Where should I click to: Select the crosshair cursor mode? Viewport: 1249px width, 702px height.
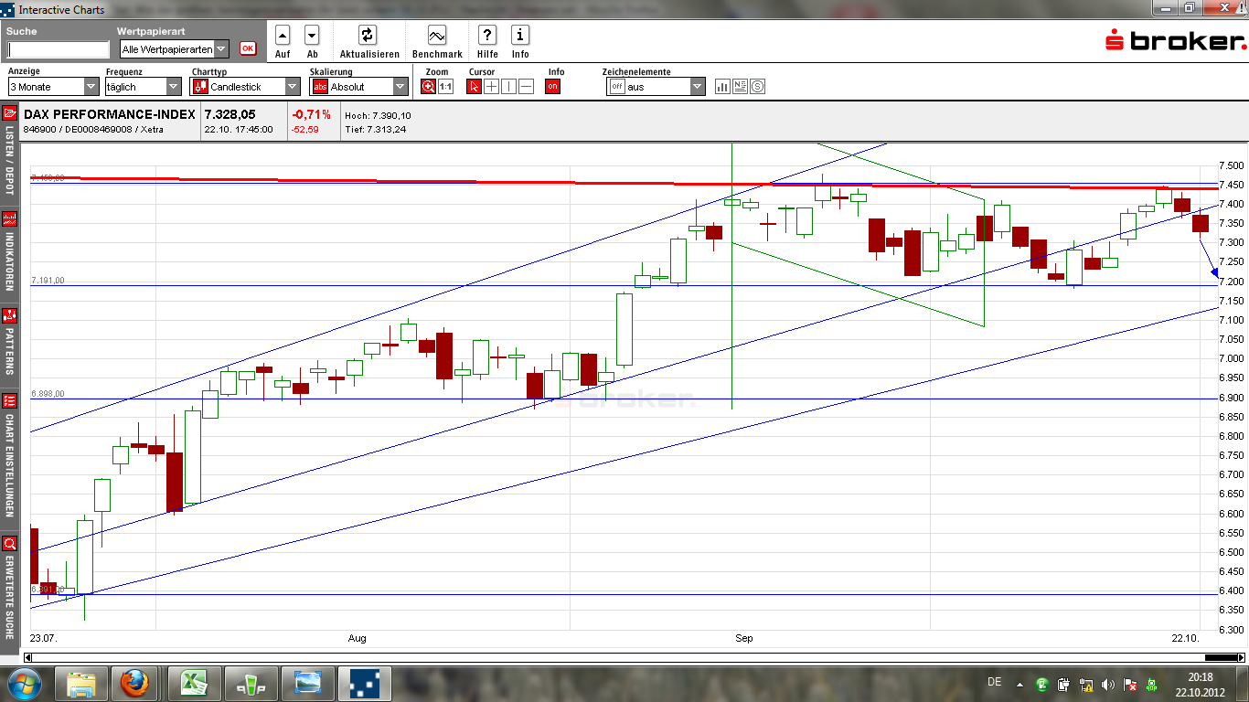tap(491, 87)
